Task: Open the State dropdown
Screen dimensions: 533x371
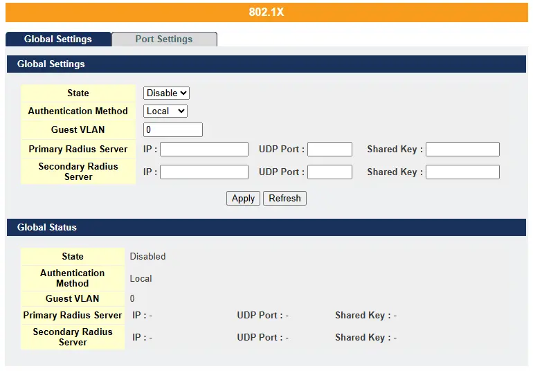Action: pyautogui.click(x=166, y=93)
